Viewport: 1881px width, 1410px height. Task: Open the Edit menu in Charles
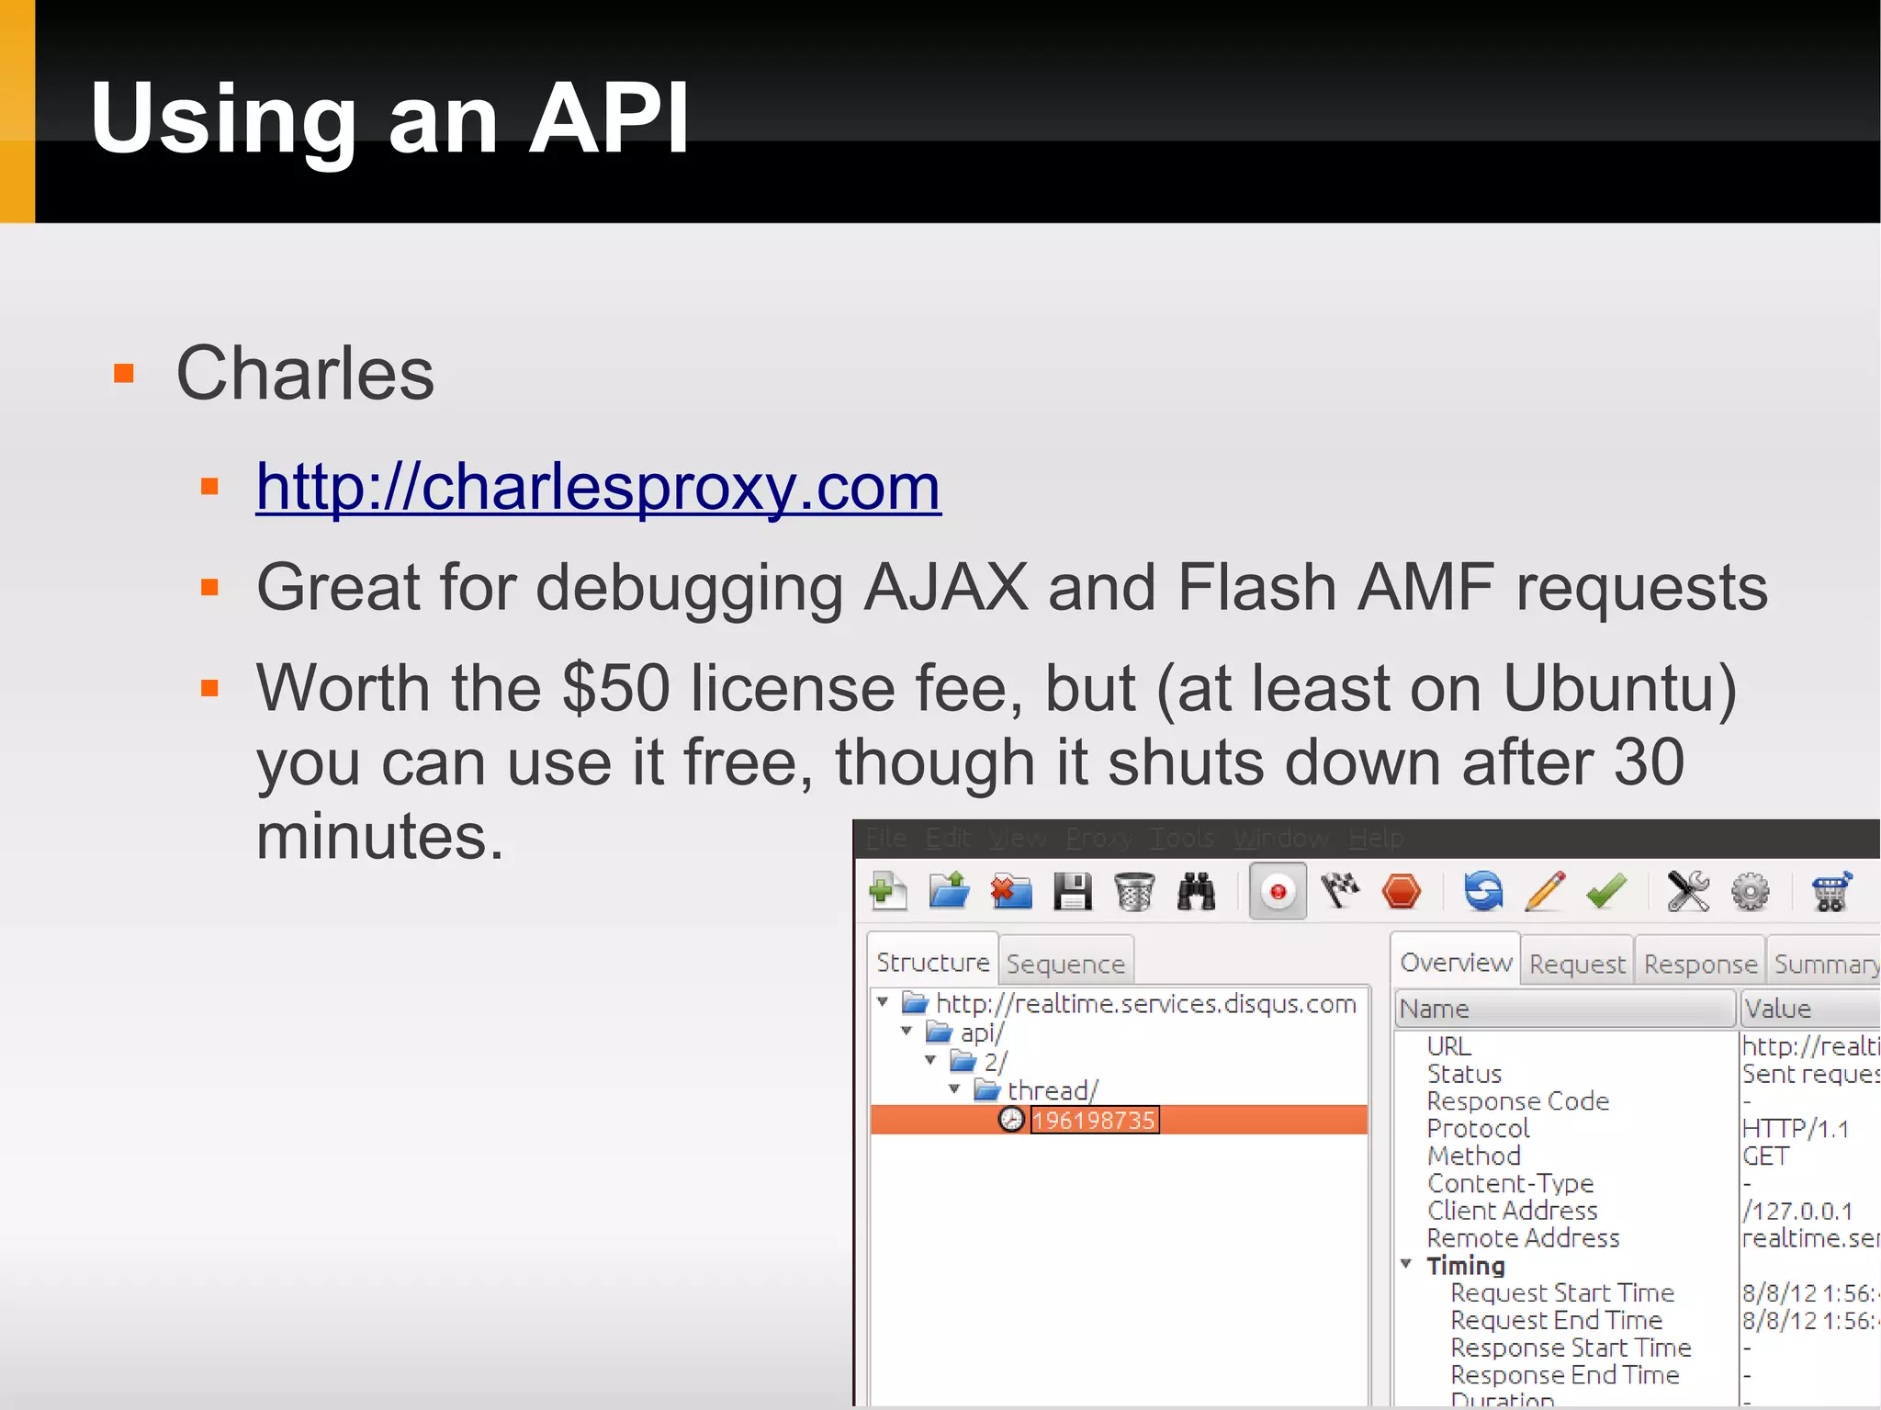click(x=948, y=838)
